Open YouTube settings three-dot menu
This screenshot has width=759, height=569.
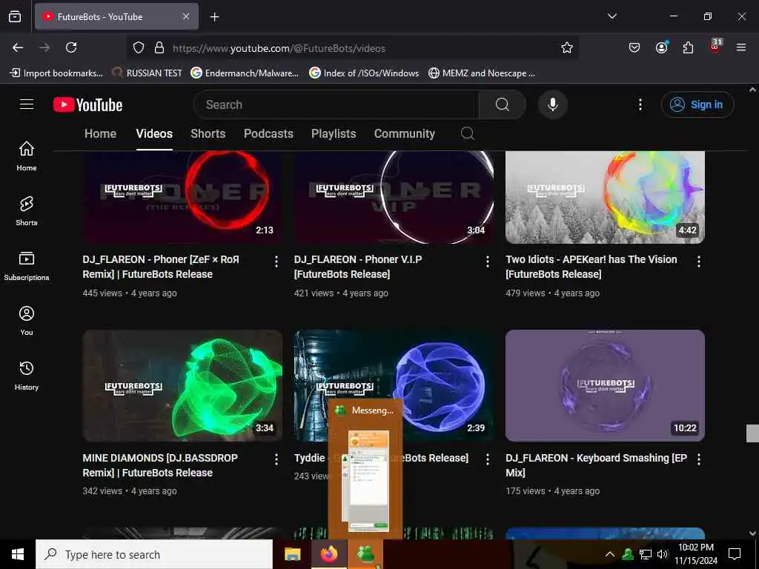[640, 104]
